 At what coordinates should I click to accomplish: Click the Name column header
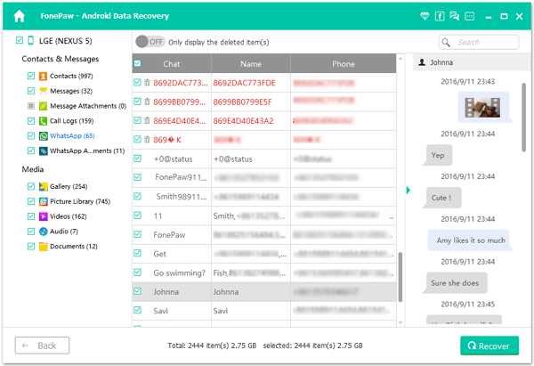(251, 64)
